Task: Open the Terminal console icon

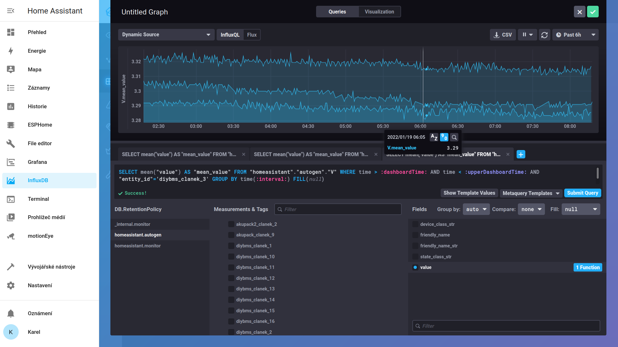Action: 11,199
